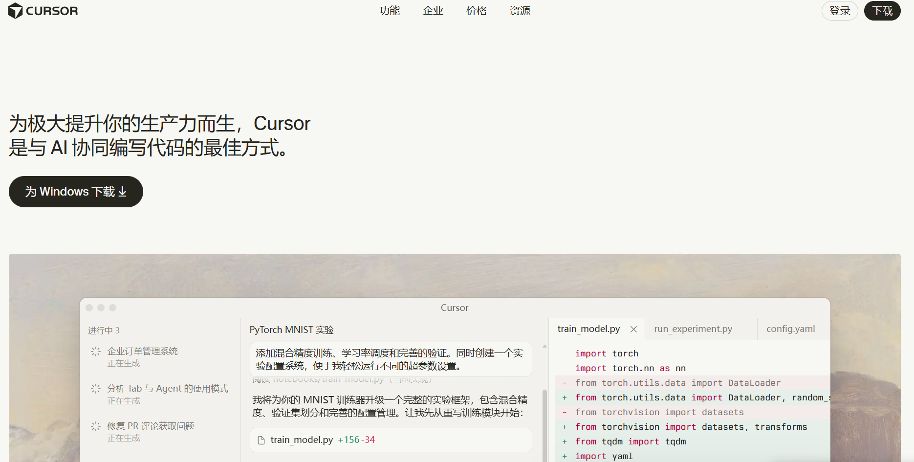Click chat panel scrollbar
Image resolution: width=914 pixels, height=462 pixels.
pos(544,425)
